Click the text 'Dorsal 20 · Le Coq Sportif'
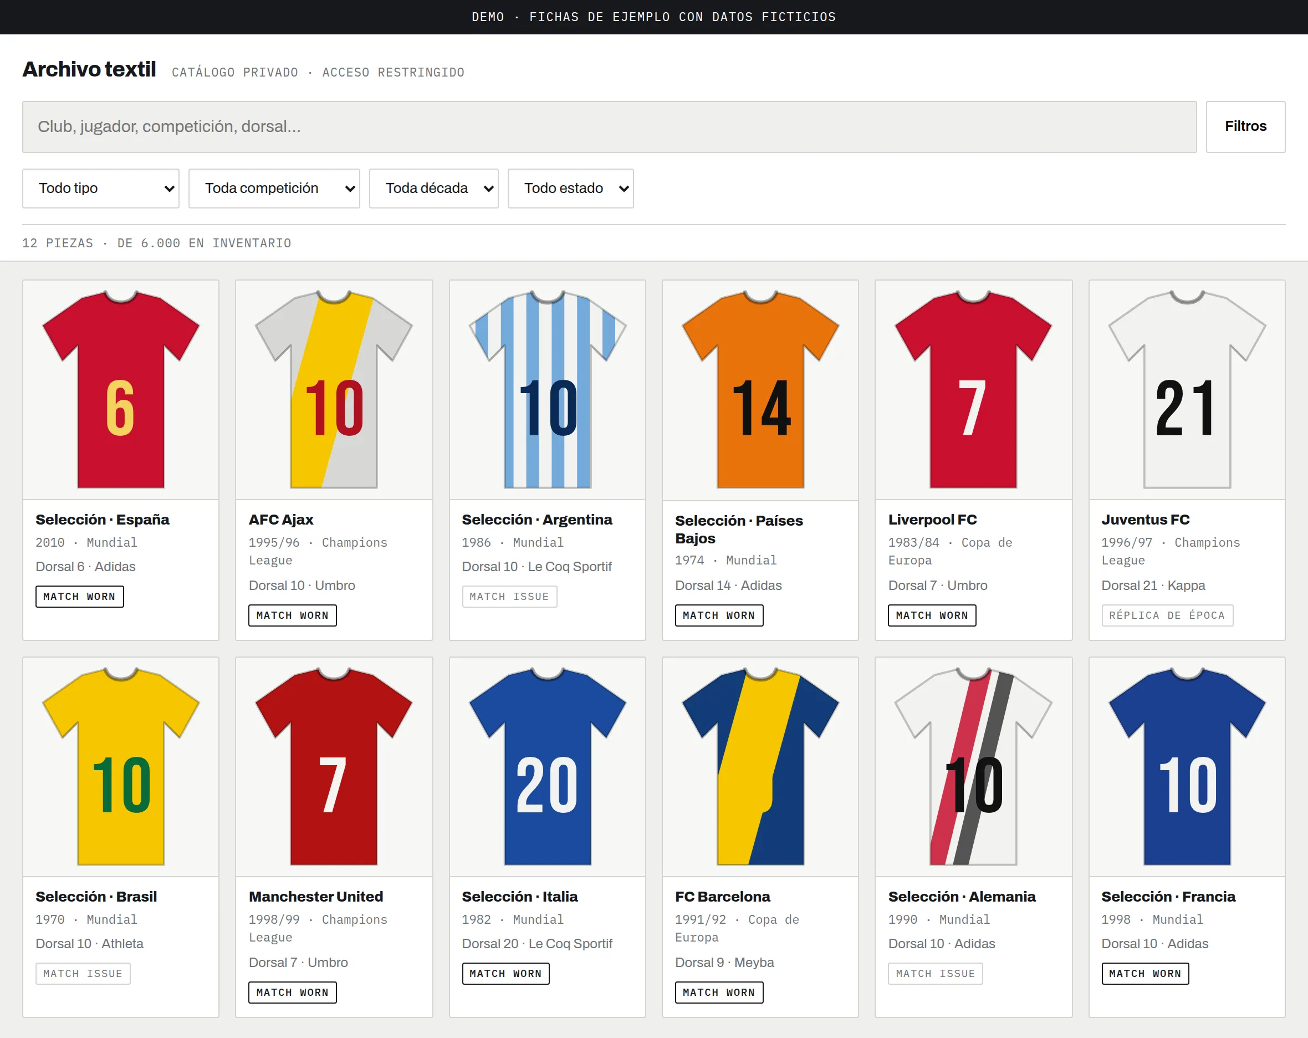This screenshot has height=1038, width=1308. [x=537, y=943]
